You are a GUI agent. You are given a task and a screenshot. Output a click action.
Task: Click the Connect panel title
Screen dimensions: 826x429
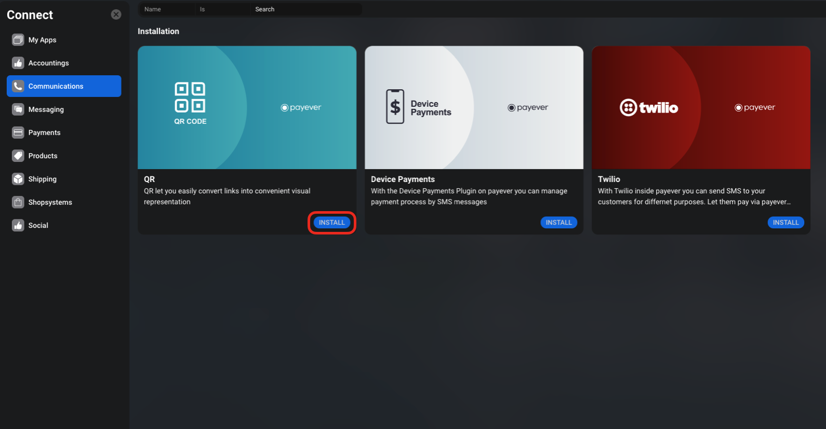pos(30,15)
